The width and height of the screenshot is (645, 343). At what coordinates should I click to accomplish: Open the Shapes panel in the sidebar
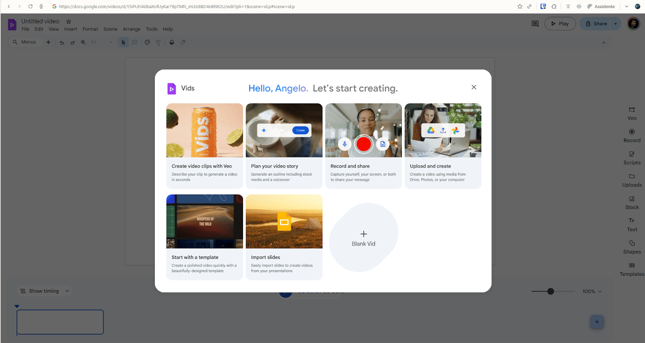pyautogui.click(x=632, y=247)
